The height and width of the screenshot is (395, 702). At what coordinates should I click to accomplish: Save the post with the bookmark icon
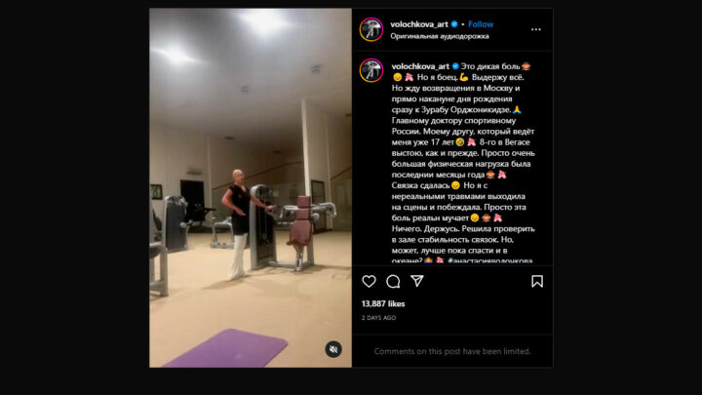(537, 281)
